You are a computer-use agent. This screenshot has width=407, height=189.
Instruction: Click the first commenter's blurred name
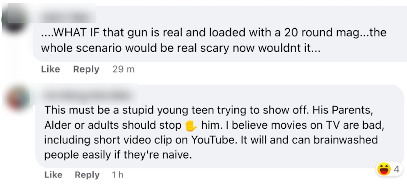[x=67, y=16]
